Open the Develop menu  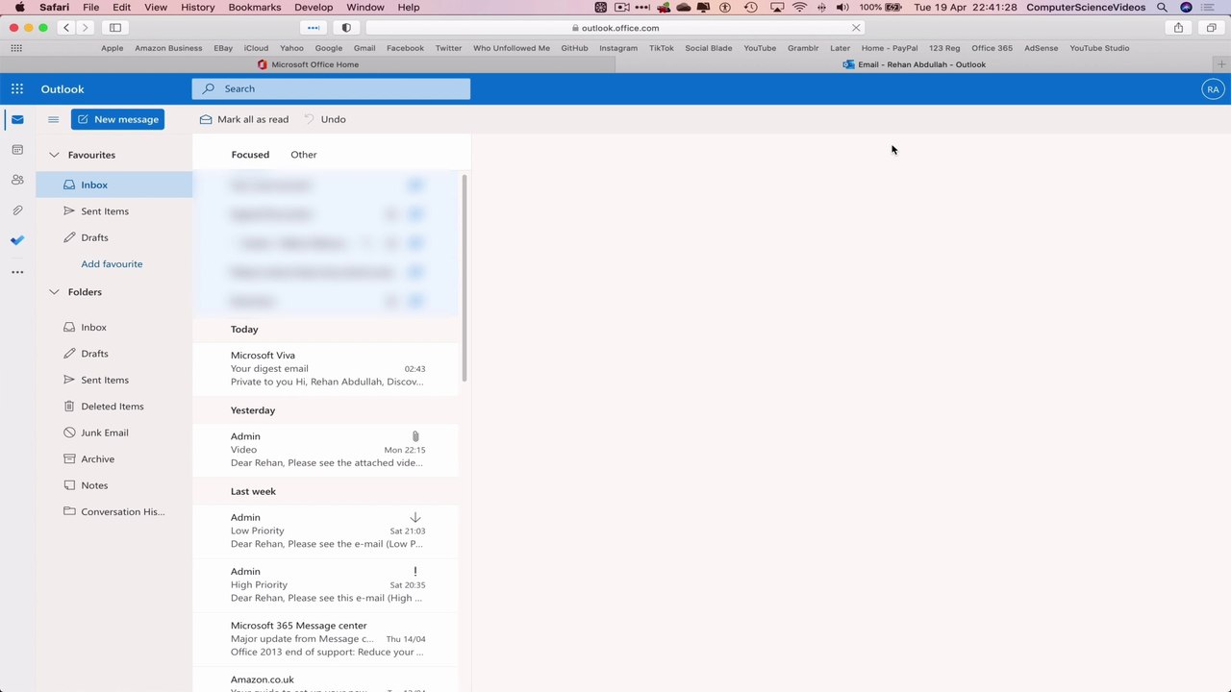(314, 8)
